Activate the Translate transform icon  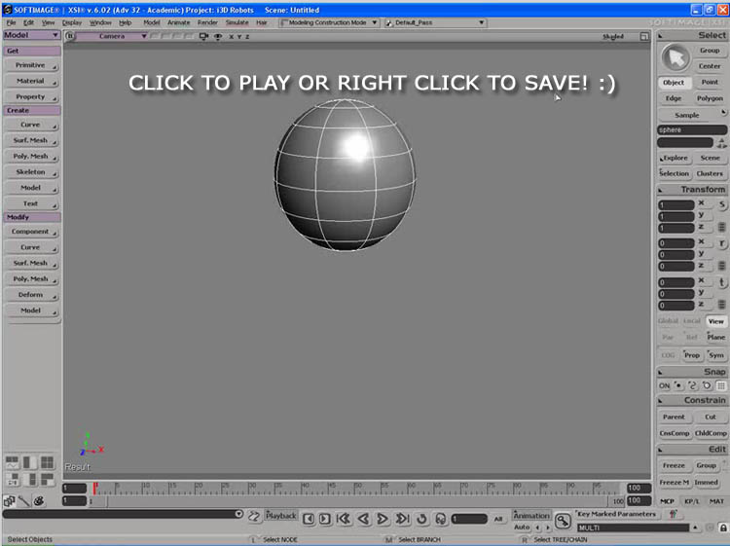click(x=722, y=282)
